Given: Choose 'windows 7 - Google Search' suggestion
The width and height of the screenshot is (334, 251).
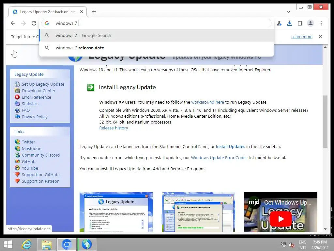Looking at the screenshot, I should pos(157,35).
